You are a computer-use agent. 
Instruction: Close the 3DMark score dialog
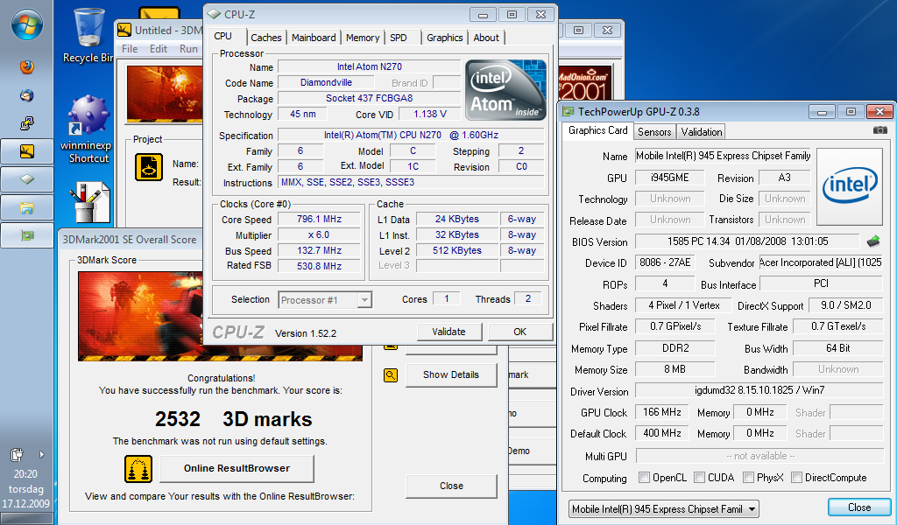451,486
